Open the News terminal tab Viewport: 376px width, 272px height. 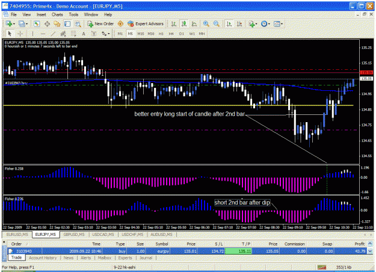tap(69, 258)
